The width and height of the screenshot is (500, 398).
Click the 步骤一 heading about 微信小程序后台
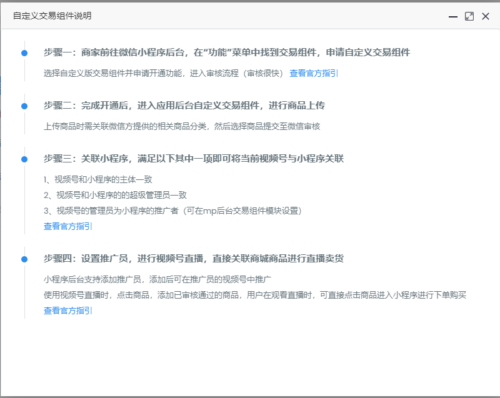[x=227, y=52]
